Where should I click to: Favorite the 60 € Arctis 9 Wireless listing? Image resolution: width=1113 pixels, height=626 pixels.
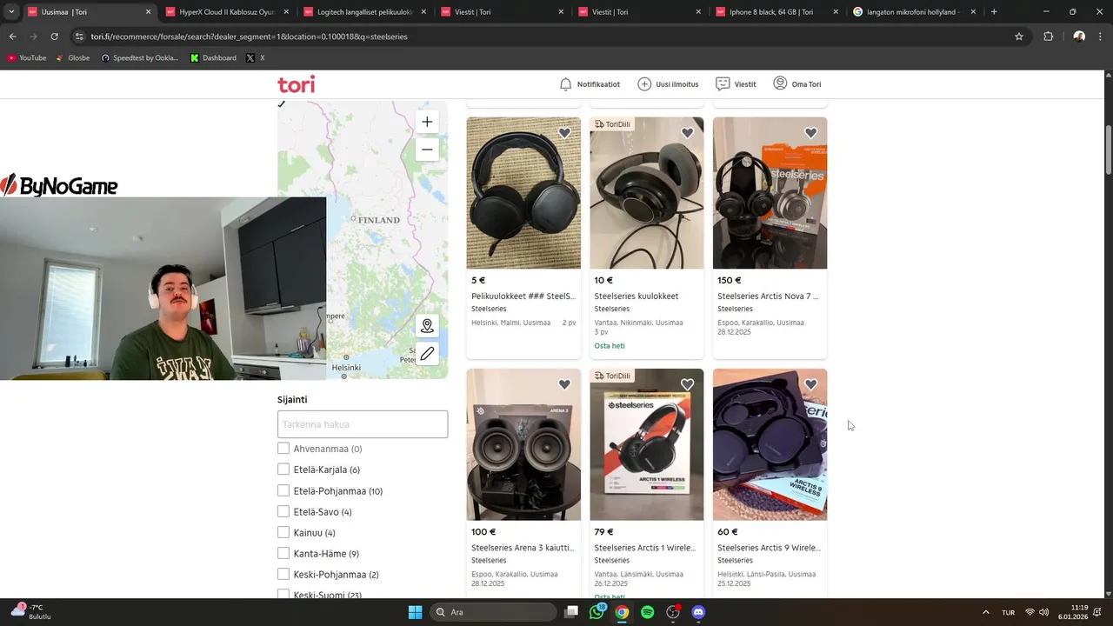pyautogui.click(x=810, y=384)
